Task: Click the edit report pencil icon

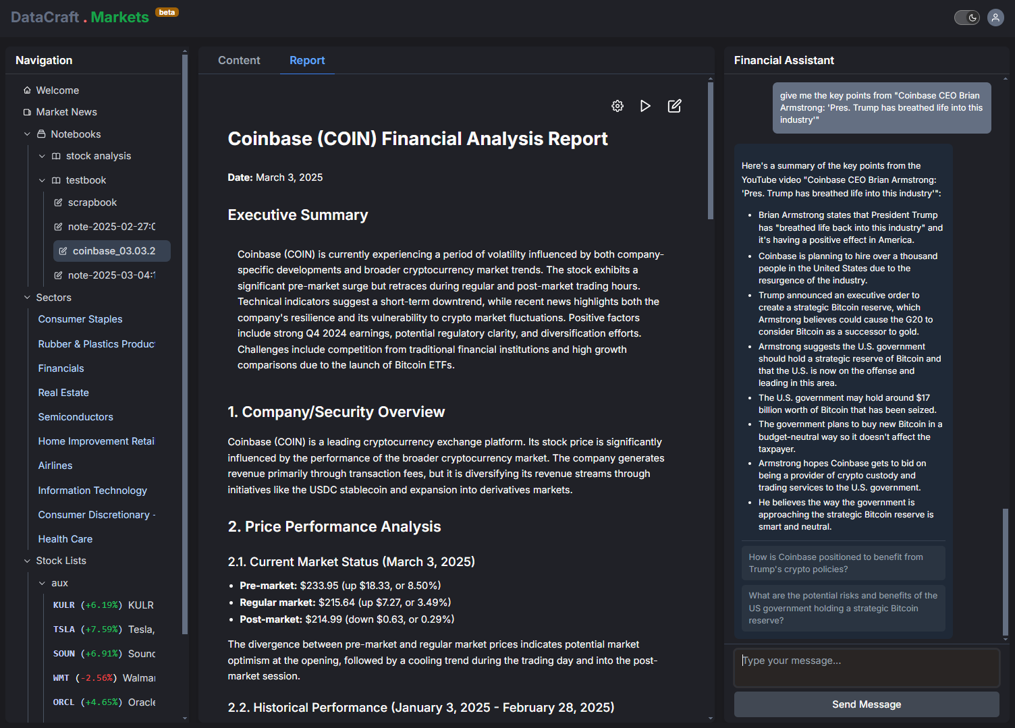Action: pos(674,106)
